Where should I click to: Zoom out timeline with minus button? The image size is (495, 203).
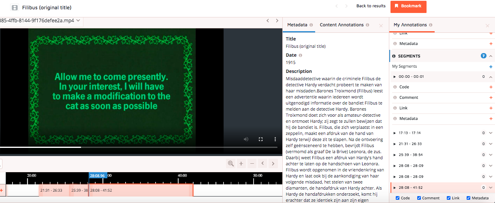pos(252,163)
